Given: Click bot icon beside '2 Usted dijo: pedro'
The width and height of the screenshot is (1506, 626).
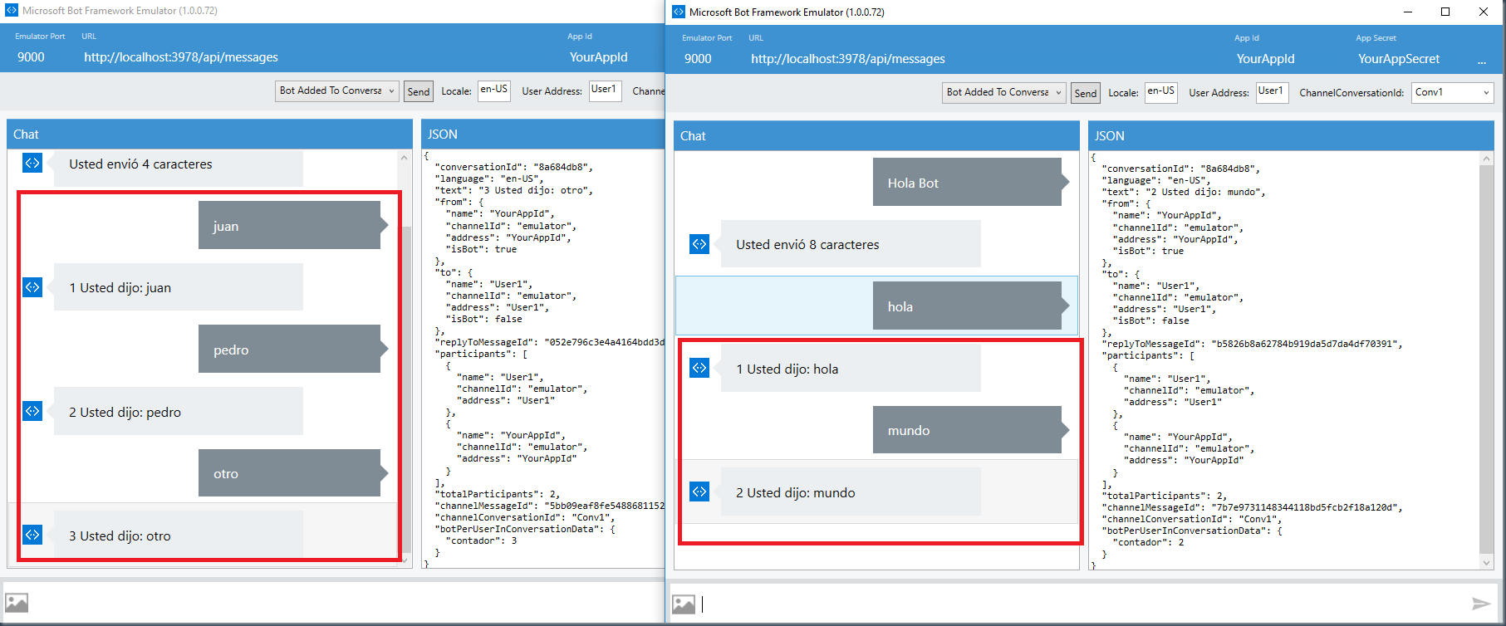Looking at the screenshot, I should tap(32, 411).
